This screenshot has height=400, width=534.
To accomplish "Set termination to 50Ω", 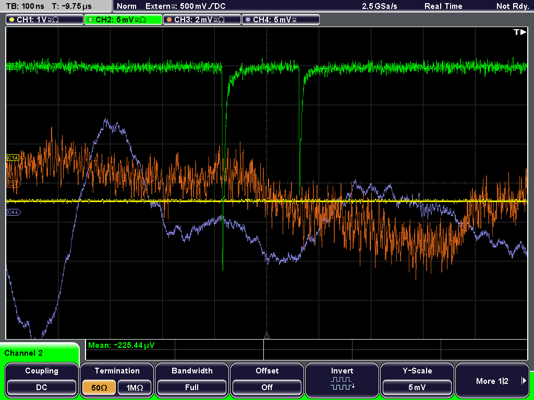I will pyautogui.click(x=99, y=387).
